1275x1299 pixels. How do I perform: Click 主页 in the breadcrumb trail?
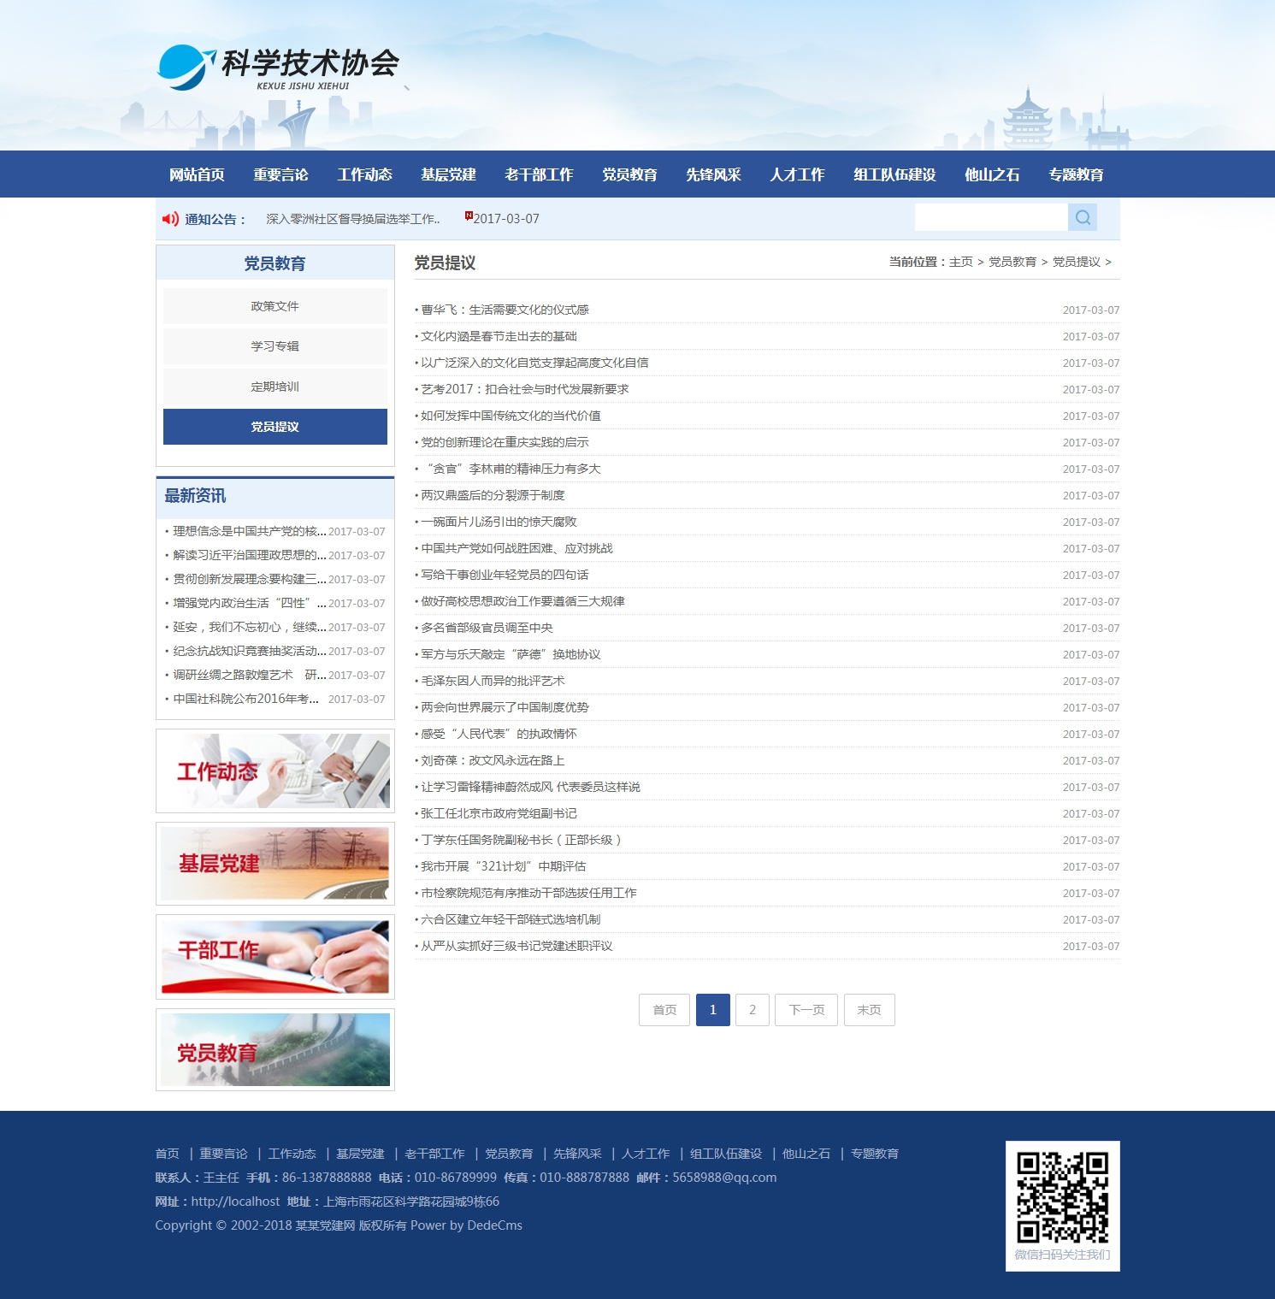(961, 262)
